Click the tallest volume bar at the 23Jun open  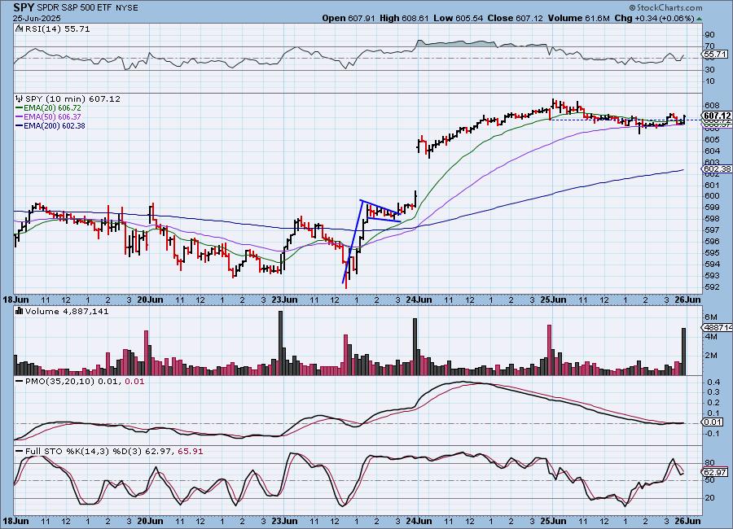point(281,343)
